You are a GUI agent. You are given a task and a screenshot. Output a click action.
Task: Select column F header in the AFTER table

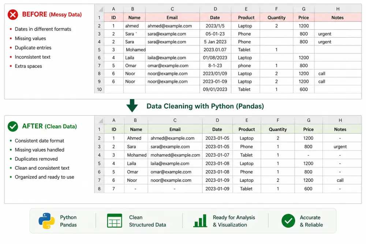(278, 120)
